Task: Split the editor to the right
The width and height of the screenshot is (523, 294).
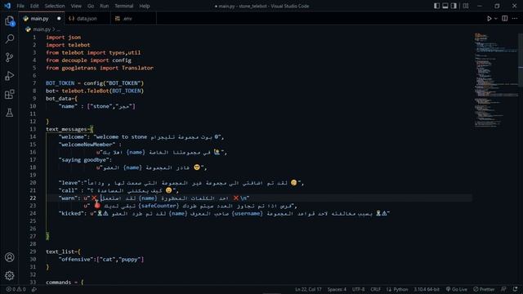Action: tap(505, 18)
